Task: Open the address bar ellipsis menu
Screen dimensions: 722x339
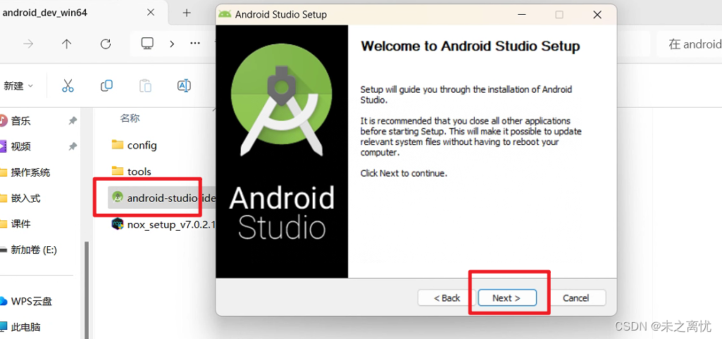Action: click(x=195, y=43)
